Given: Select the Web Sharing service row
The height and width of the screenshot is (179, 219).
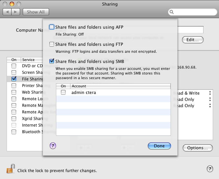Looking at the screenshot, I should point(25,92).
